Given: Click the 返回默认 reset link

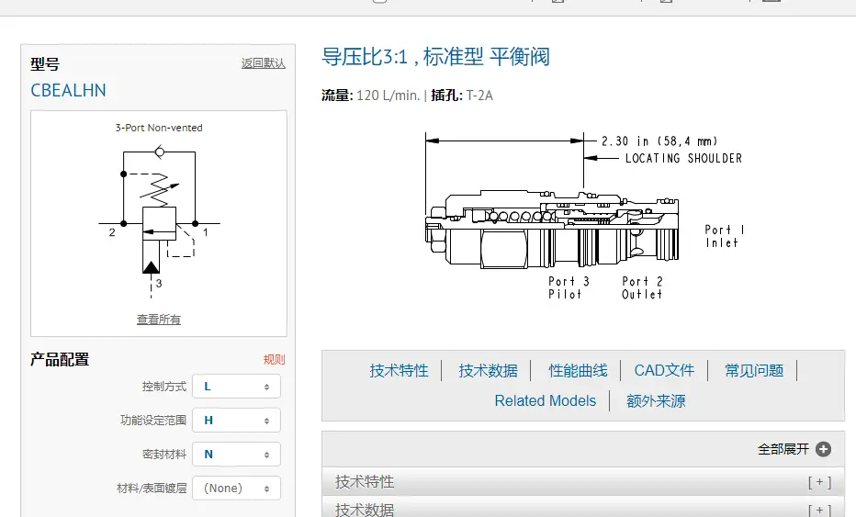Looking at the screenshot, I should (263, 63).
